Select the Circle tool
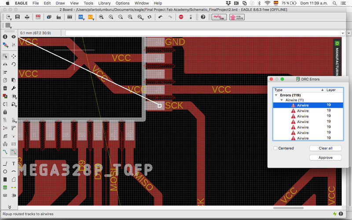352x220 pixels. (5, 172)
